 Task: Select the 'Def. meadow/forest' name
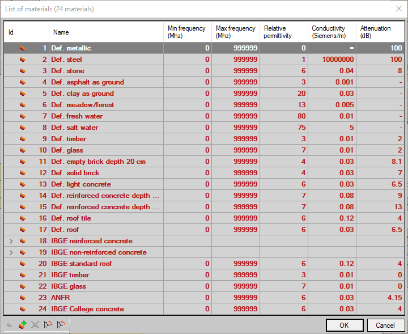coord(83,105)
